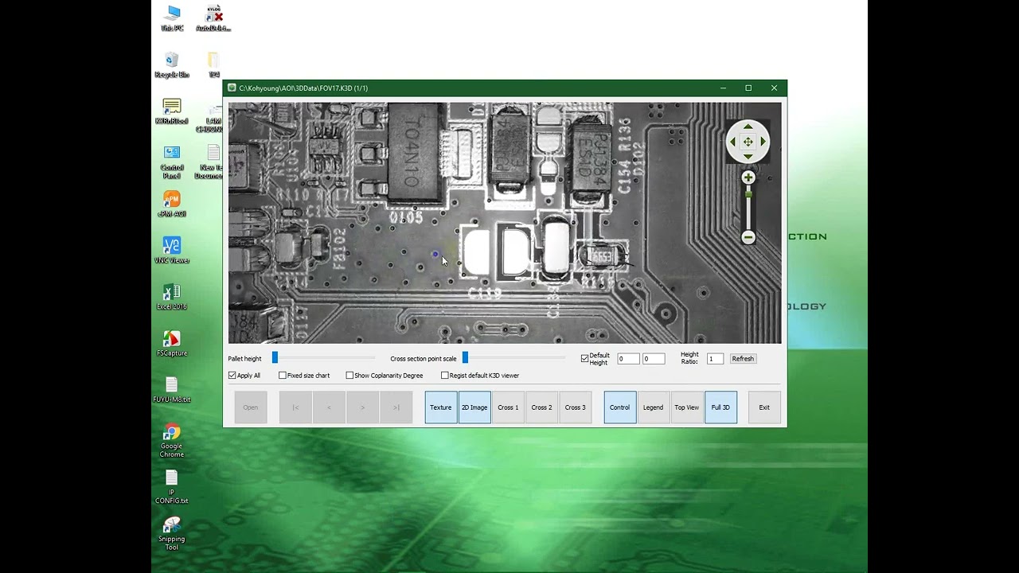Open IP CONFIG.txt desktop file
Image resolution: width=1019 pixels, height=573 pixels.
click(x=172, y=487)
